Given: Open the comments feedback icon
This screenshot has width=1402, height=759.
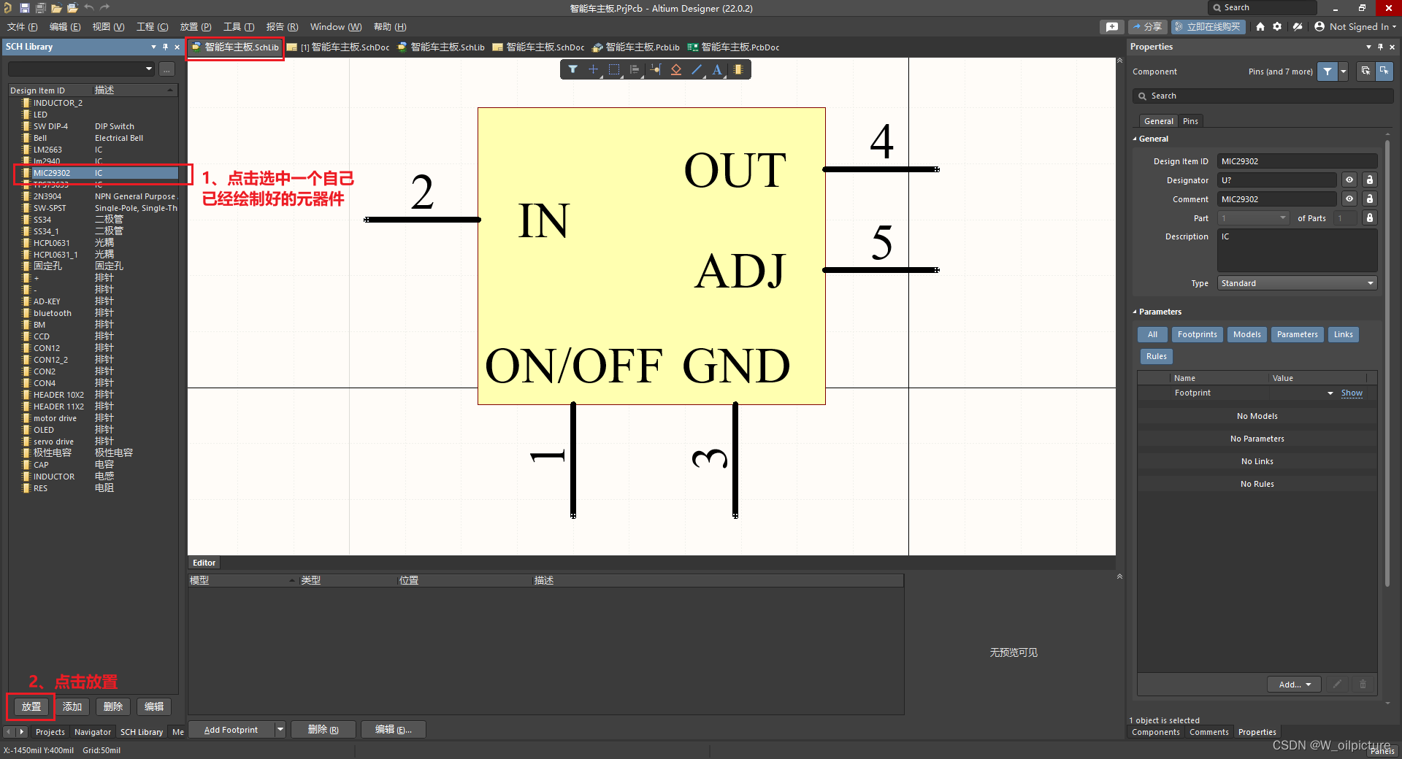Looking at the screenshot, I should tap(1111, 27).
